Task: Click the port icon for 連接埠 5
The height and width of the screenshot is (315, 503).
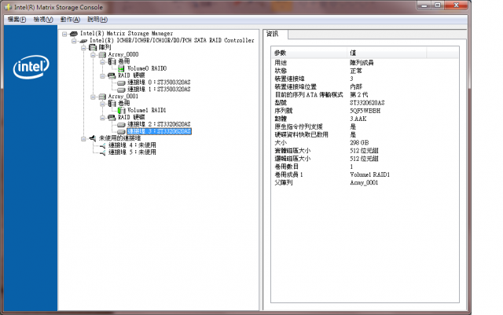Action: pyautogui.click(x=102, y=152)
